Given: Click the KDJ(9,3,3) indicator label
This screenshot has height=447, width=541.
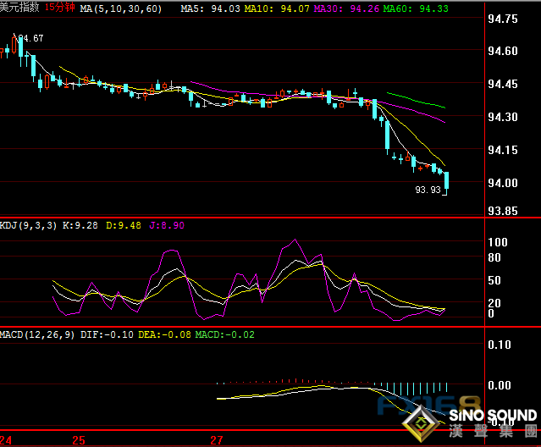Looking at the screenshot, I should click(x=28, y=225).
